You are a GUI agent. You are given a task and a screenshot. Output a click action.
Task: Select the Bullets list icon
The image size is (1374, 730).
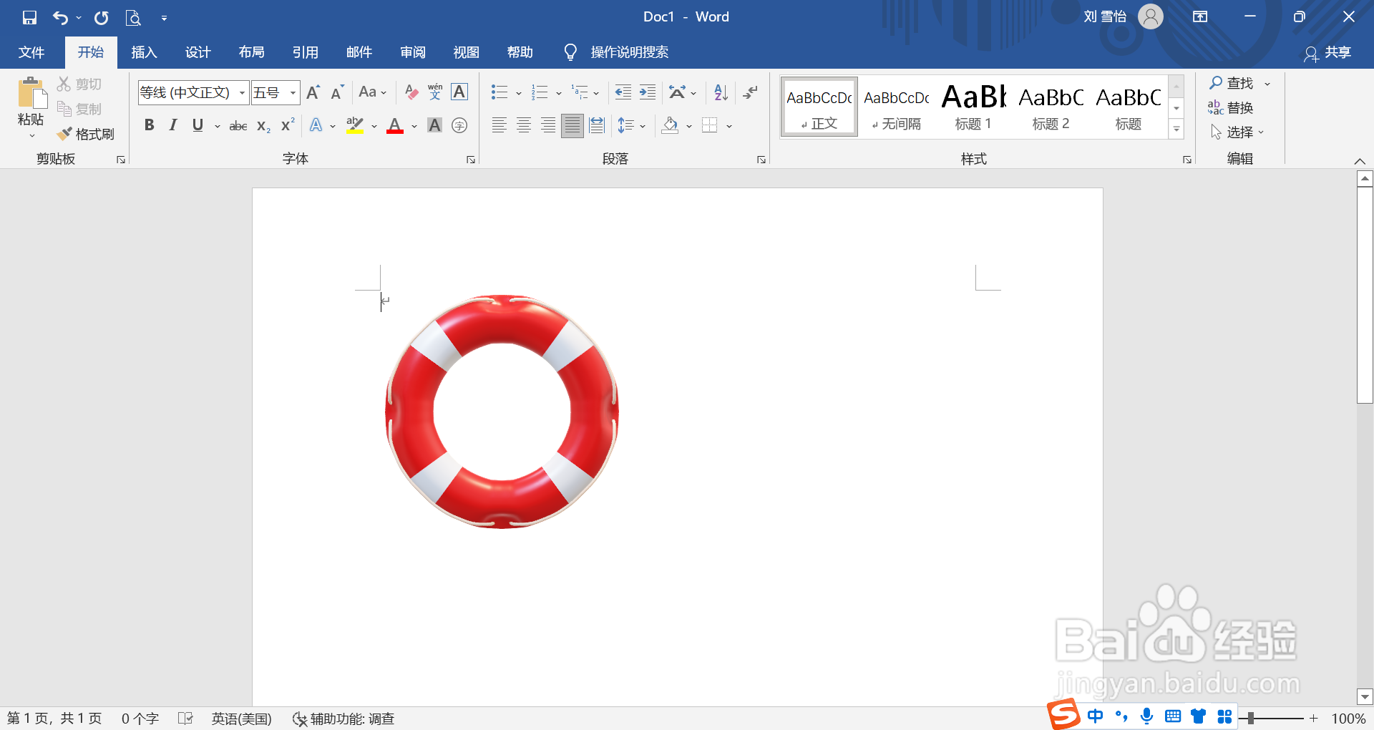[499, 92]
